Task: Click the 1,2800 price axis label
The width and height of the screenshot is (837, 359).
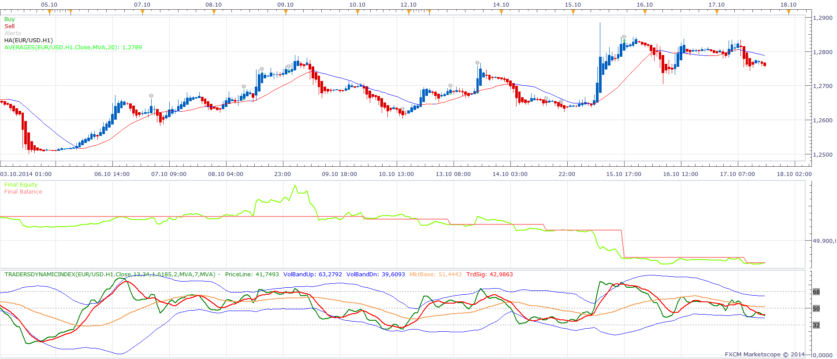Action: tap(823, 52)
